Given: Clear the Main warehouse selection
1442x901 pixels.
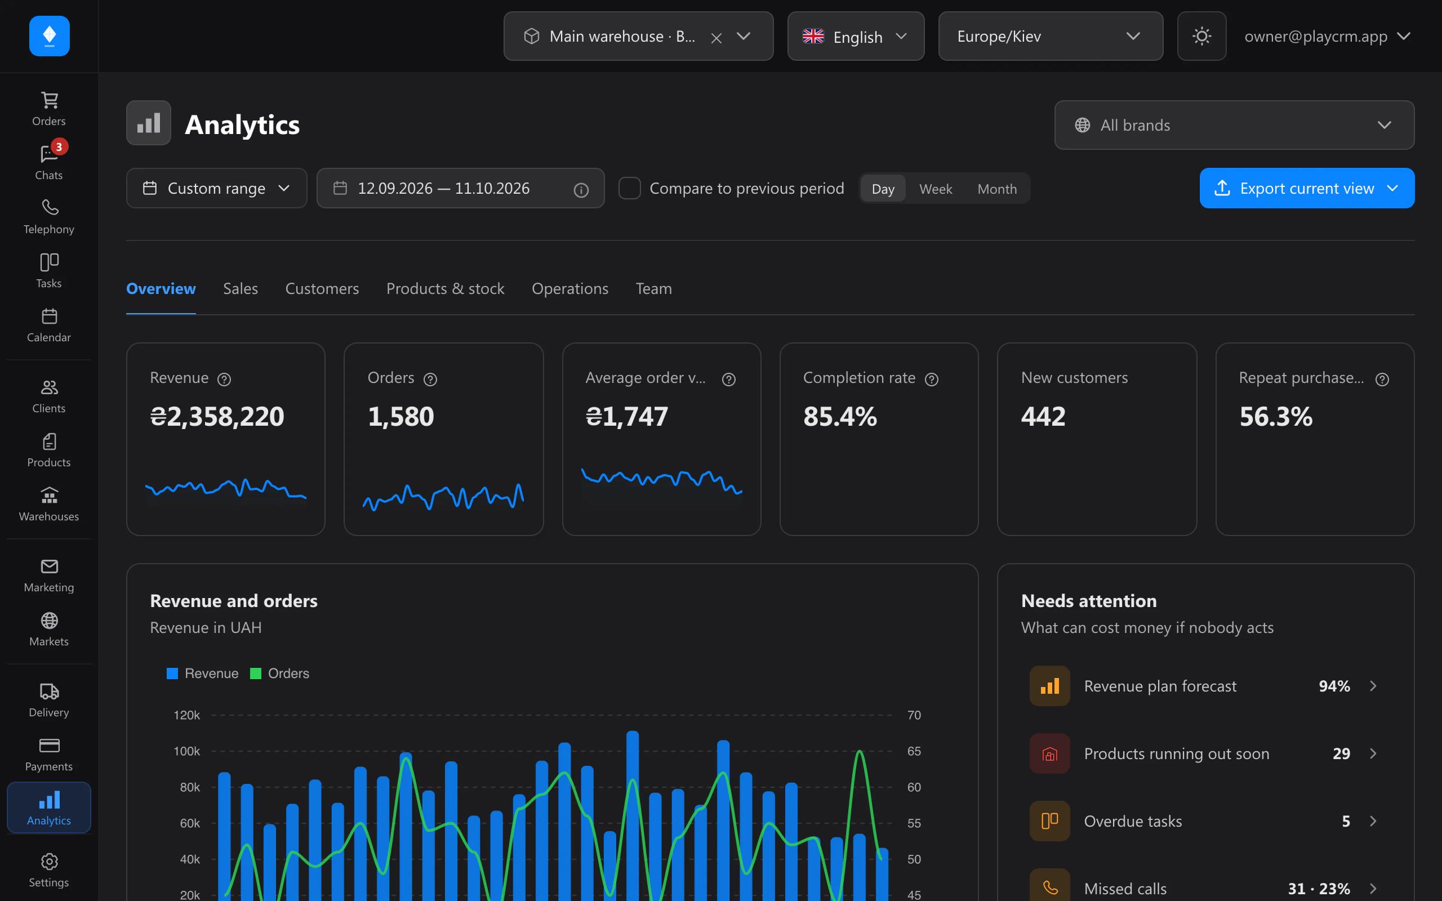Looking at the screenshot, I should [x=716, y=38].
